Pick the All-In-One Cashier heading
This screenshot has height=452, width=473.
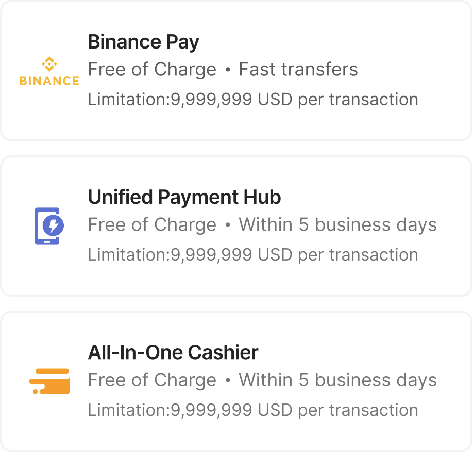(x=173, y=352)
